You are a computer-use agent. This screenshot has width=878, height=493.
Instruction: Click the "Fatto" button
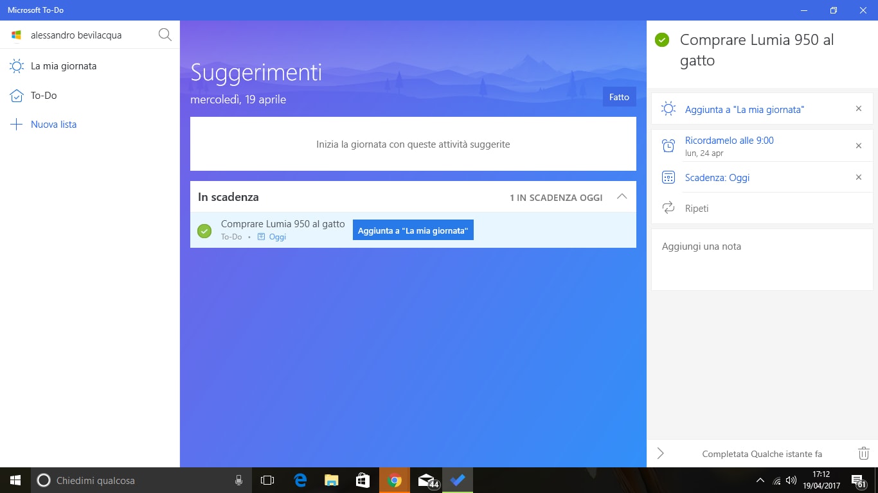point(619,97)
